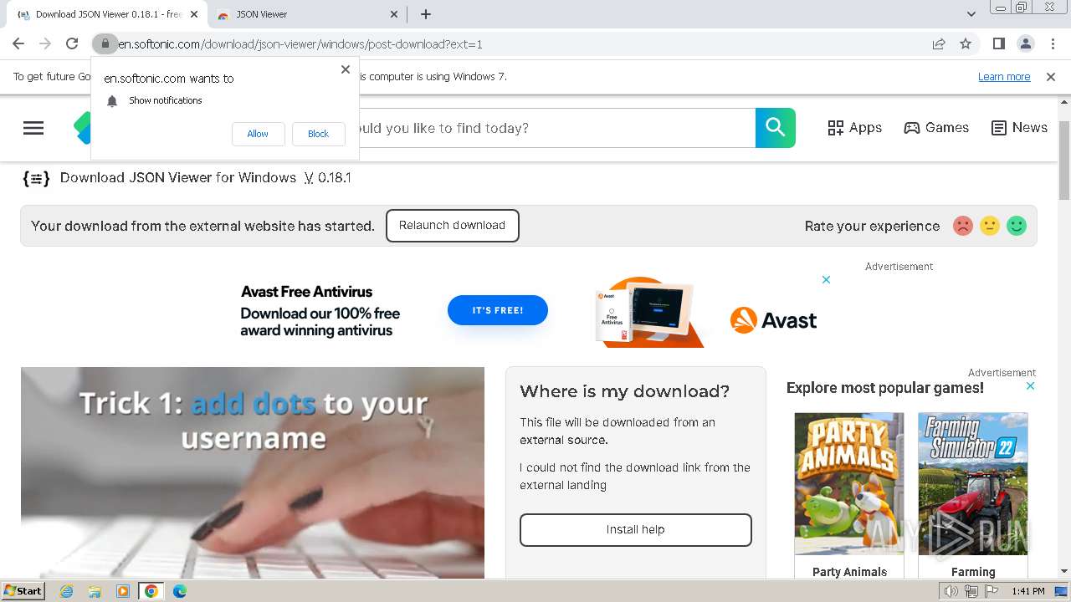
Task: Close the JSON Viewer tab
Action: (x=395, y=14)
